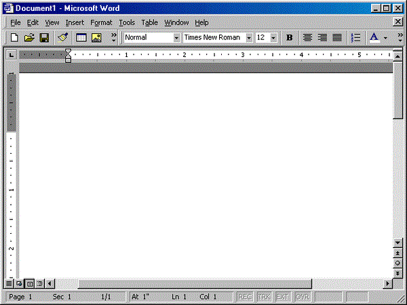Maximize the Microsoft Word window

point(386,8)
